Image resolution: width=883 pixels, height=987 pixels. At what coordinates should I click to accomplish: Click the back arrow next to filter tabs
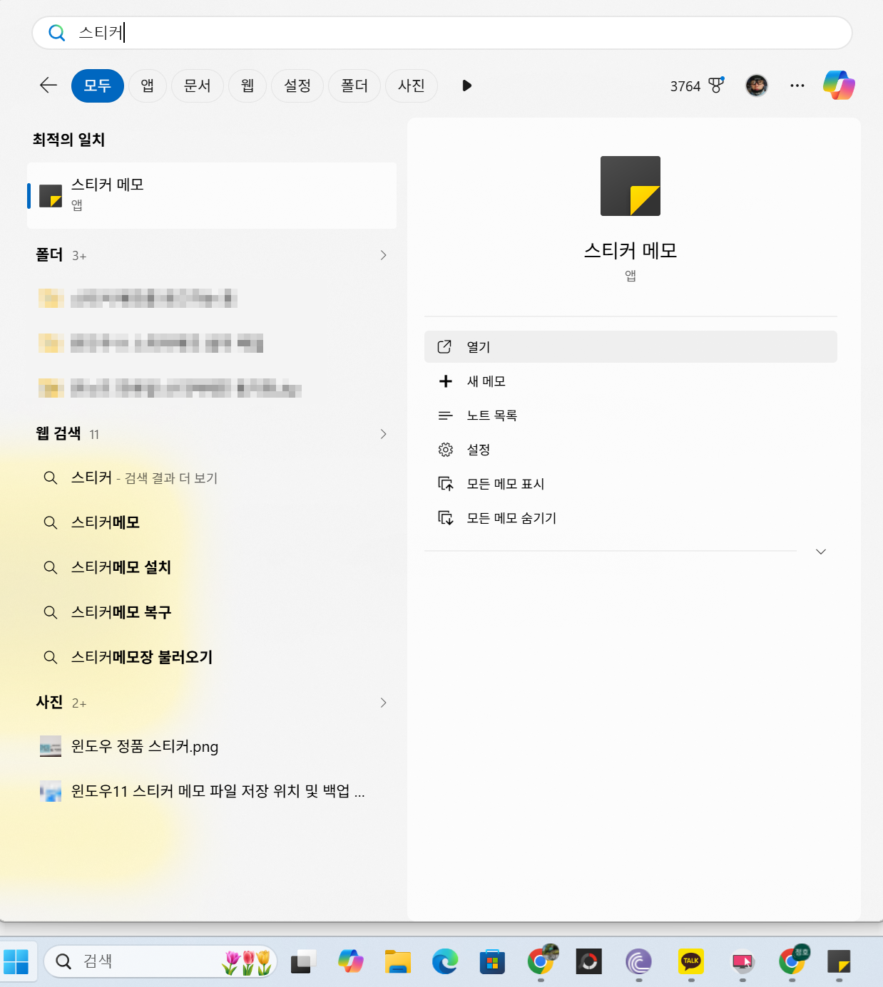click(x=47, y=85)
